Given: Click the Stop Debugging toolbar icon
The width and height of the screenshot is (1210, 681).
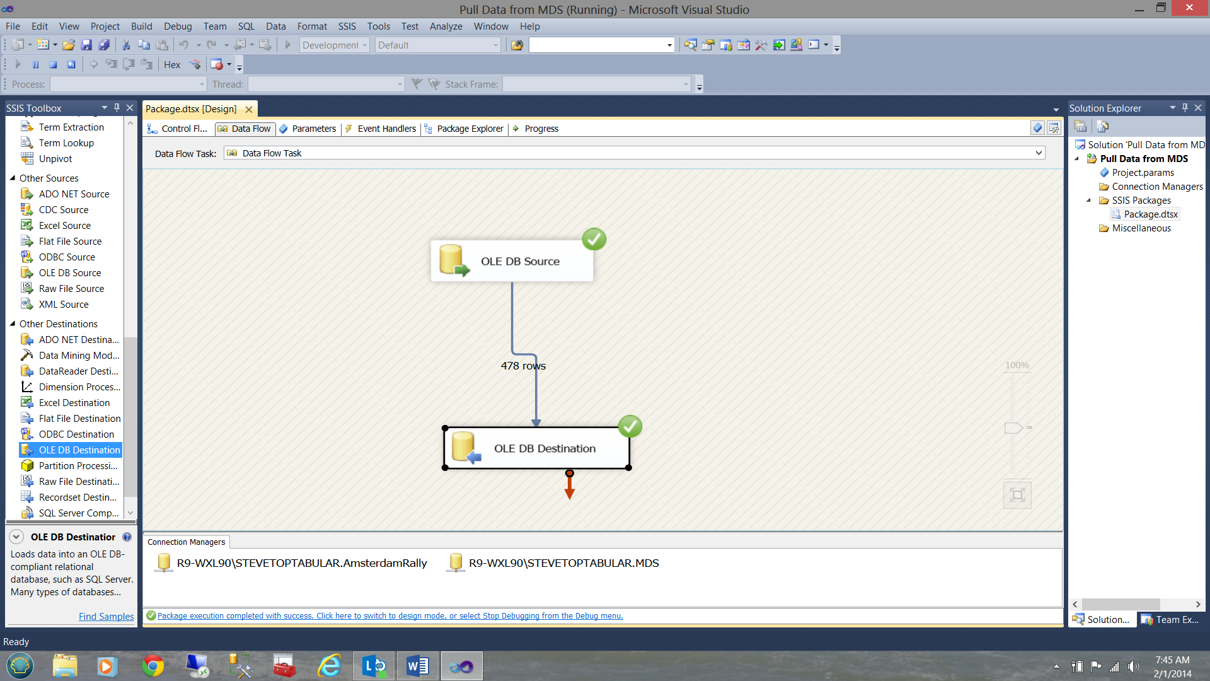Looking at the screenshot, I should pos(54,64).
